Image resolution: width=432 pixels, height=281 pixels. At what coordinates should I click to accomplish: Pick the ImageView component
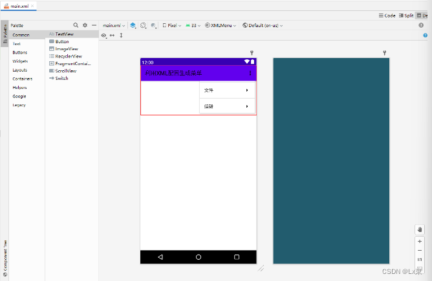[x=72, y=49]
